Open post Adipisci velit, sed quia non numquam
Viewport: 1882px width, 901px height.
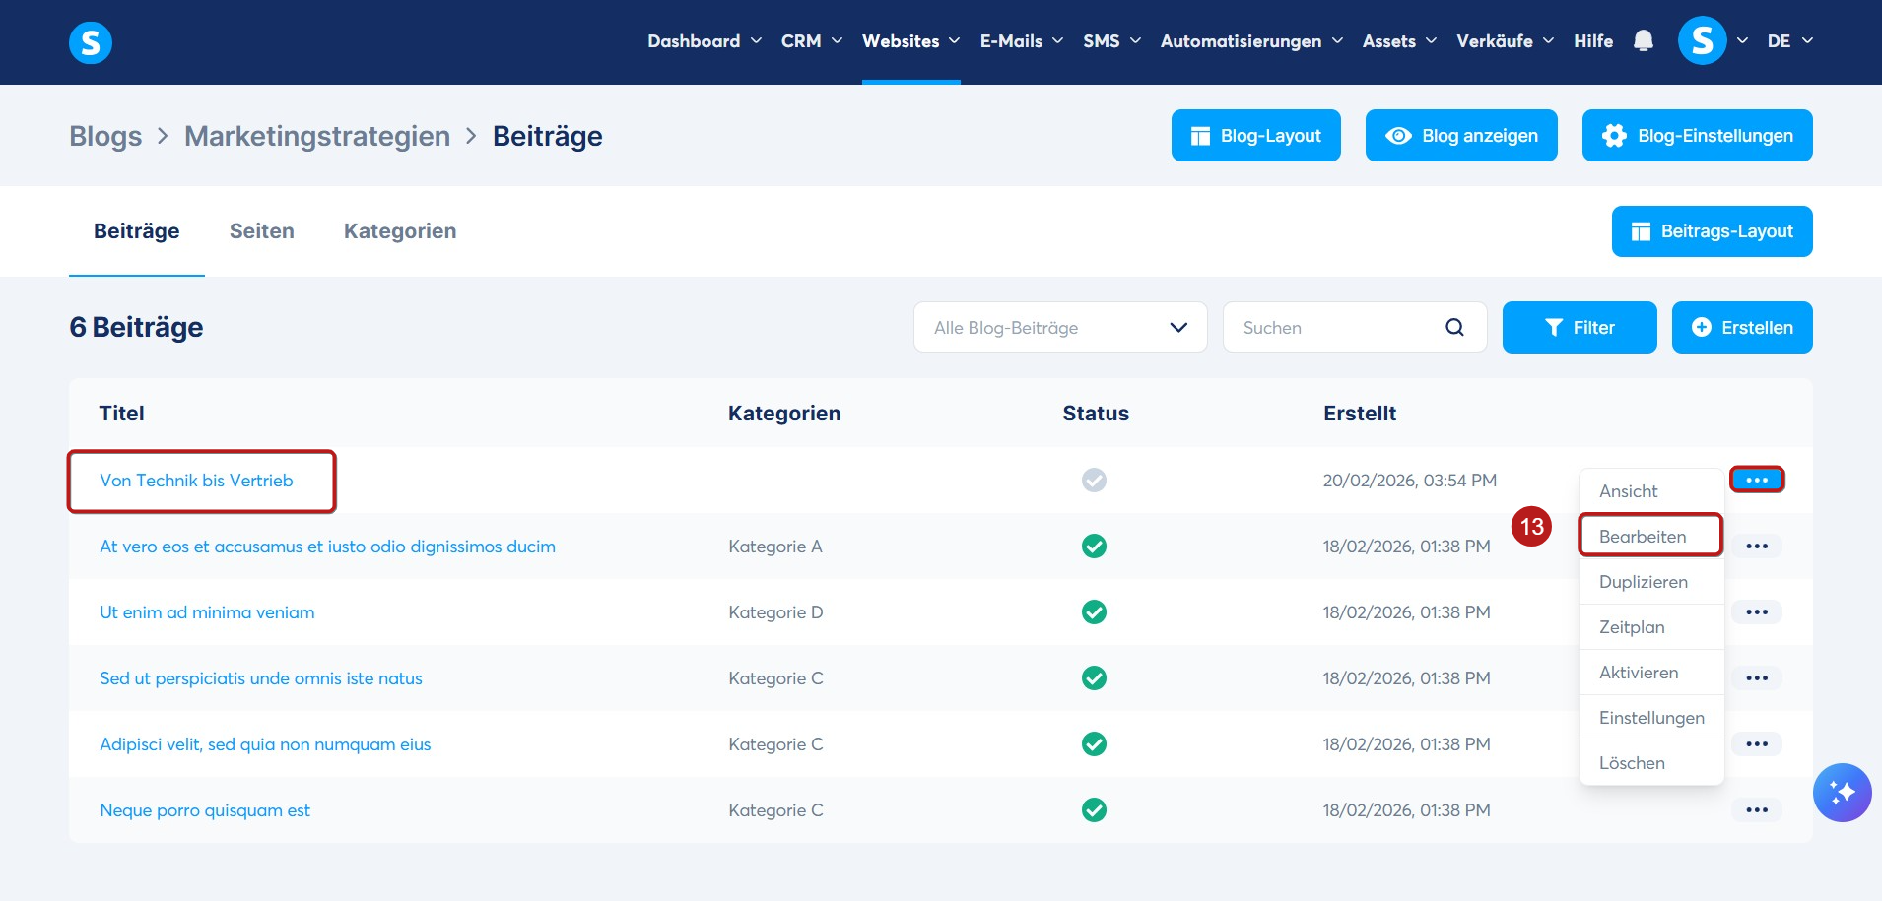click(265, 744)
